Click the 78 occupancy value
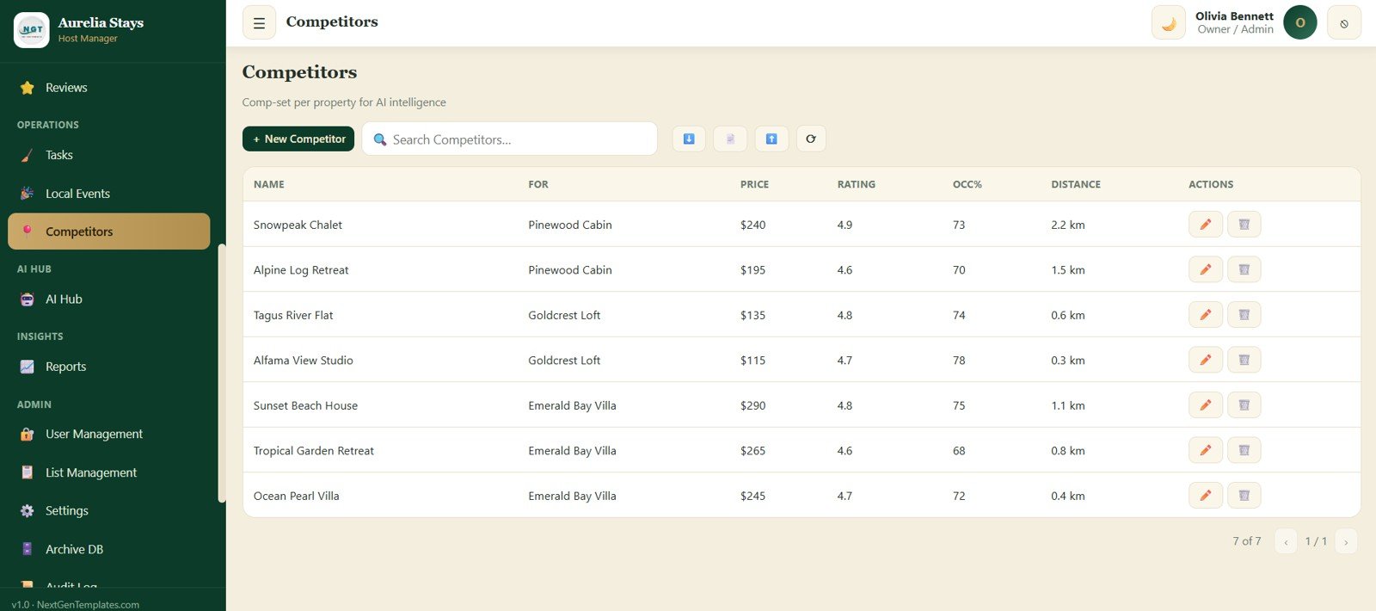 [959, 360]
